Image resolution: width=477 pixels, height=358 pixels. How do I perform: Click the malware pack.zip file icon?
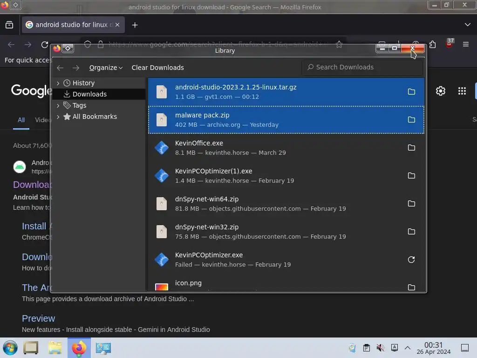162,120
